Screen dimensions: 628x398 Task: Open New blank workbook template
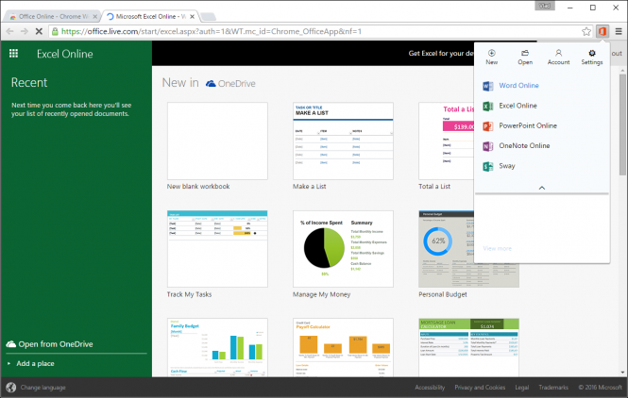click(x=217, y=141)
